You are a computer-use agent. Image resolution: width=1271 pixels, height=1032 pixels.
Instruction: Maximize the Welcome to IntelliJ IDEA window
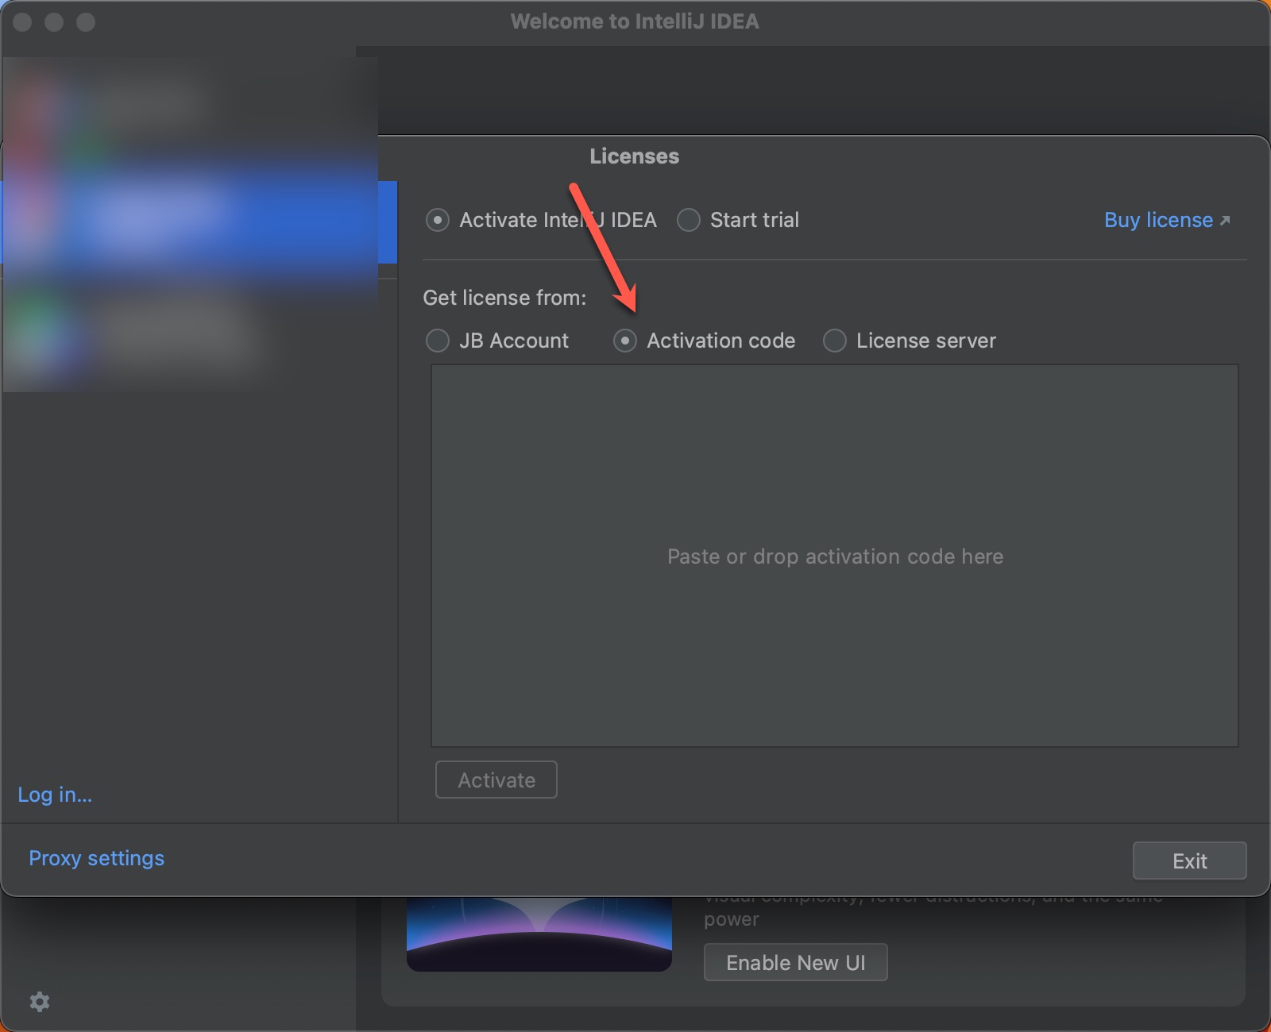[x=86, y=22]
